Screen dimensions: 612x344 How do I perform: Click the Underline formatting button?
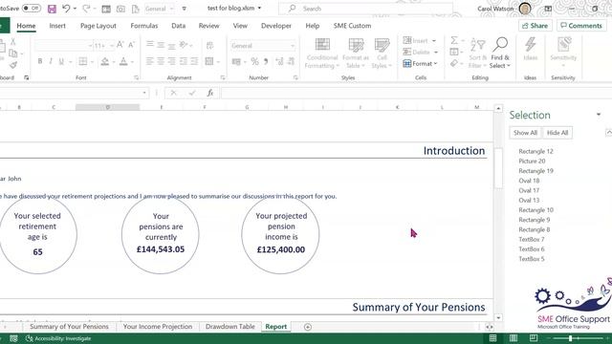(61, 61)
